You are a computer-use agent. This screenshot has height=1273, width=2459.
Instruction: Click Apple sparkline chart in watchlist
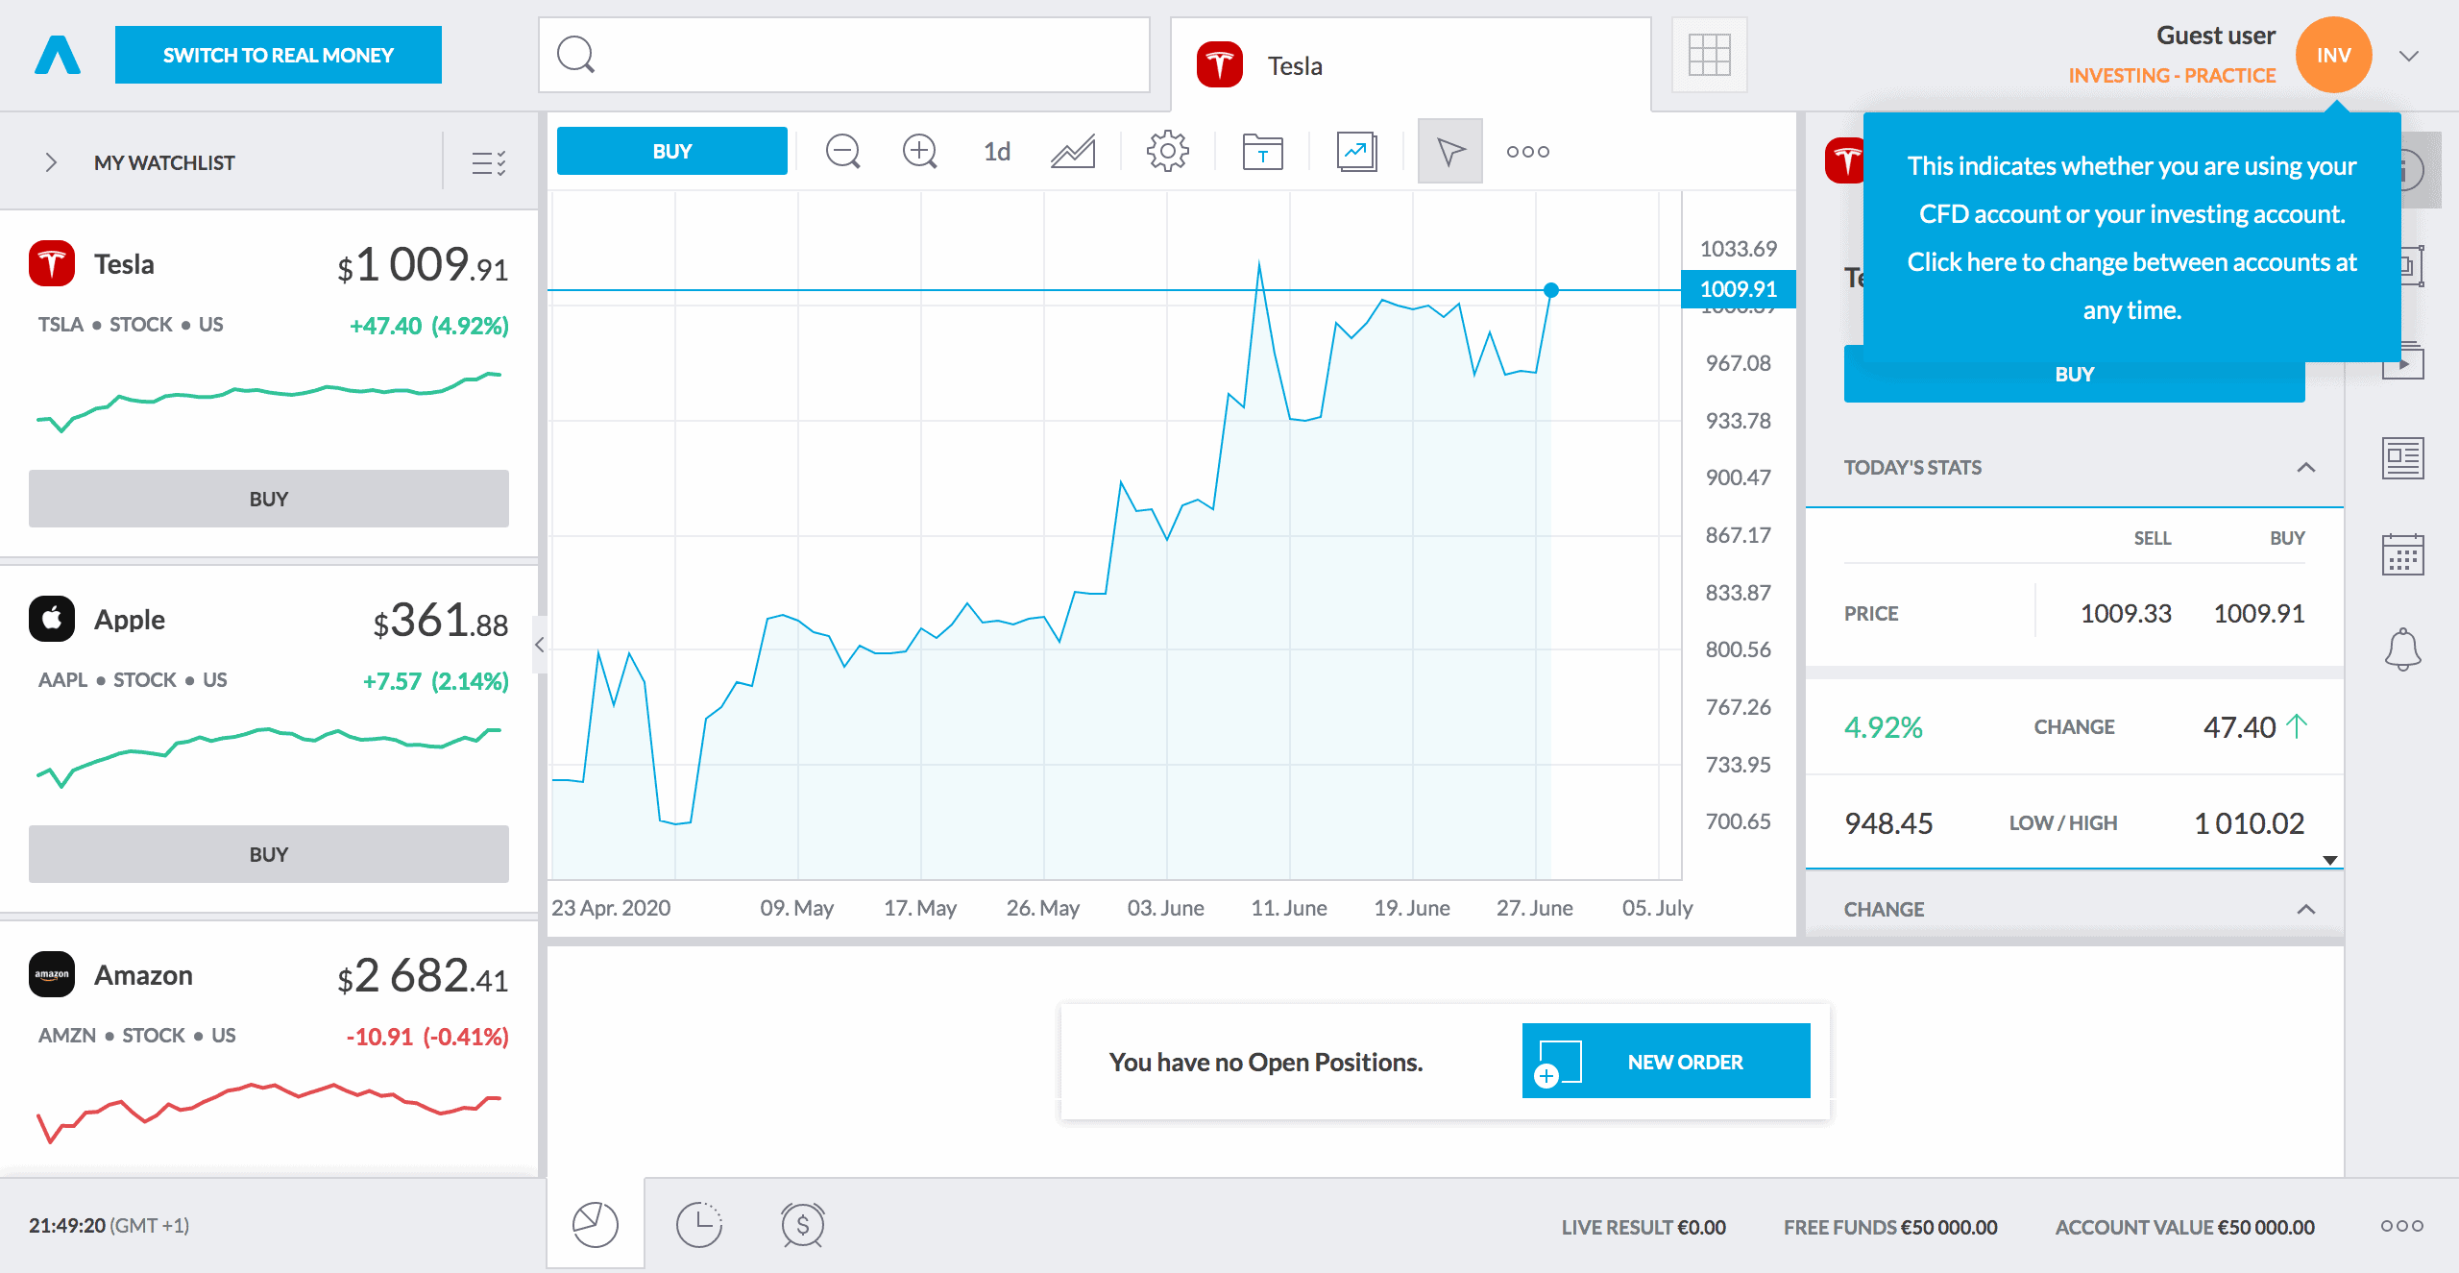pyautogui.click(x=269, y=757)
